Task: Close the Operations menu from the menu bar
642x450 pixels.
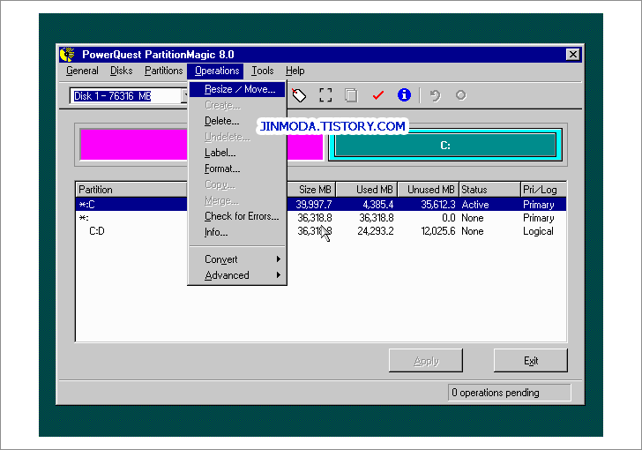Action: pos(217,71)
